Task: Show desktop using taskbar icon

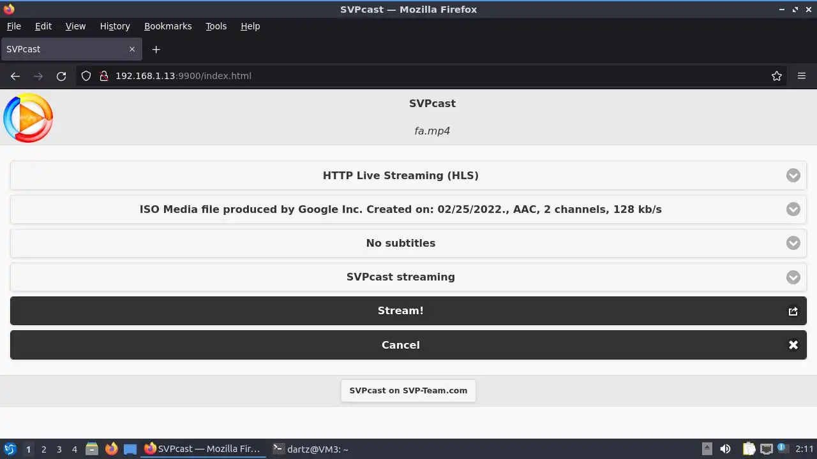Action: click(x=130, y=449)
